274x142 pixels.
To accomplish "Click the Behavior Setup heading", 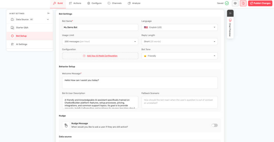I will pyautogui.click(x=67, y=66).
